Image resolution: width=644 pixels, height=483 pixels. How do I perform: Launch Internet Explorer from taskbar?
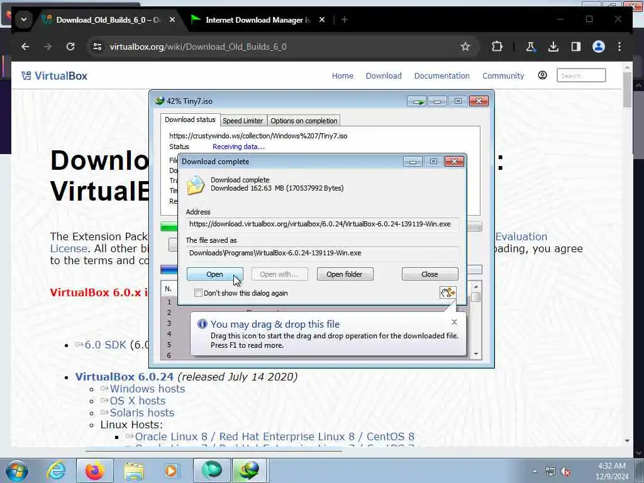point(56,470)
